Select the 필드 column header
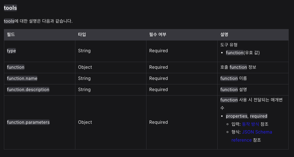The image size is (294, 157). 11,35
